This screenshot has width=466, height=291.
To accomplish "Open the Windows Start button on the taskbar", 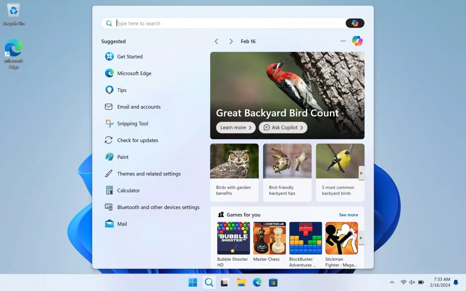I will coord(193,283).
